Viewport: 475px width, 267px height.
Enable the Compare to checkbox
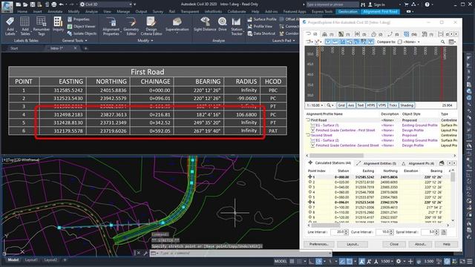point(400,42)
